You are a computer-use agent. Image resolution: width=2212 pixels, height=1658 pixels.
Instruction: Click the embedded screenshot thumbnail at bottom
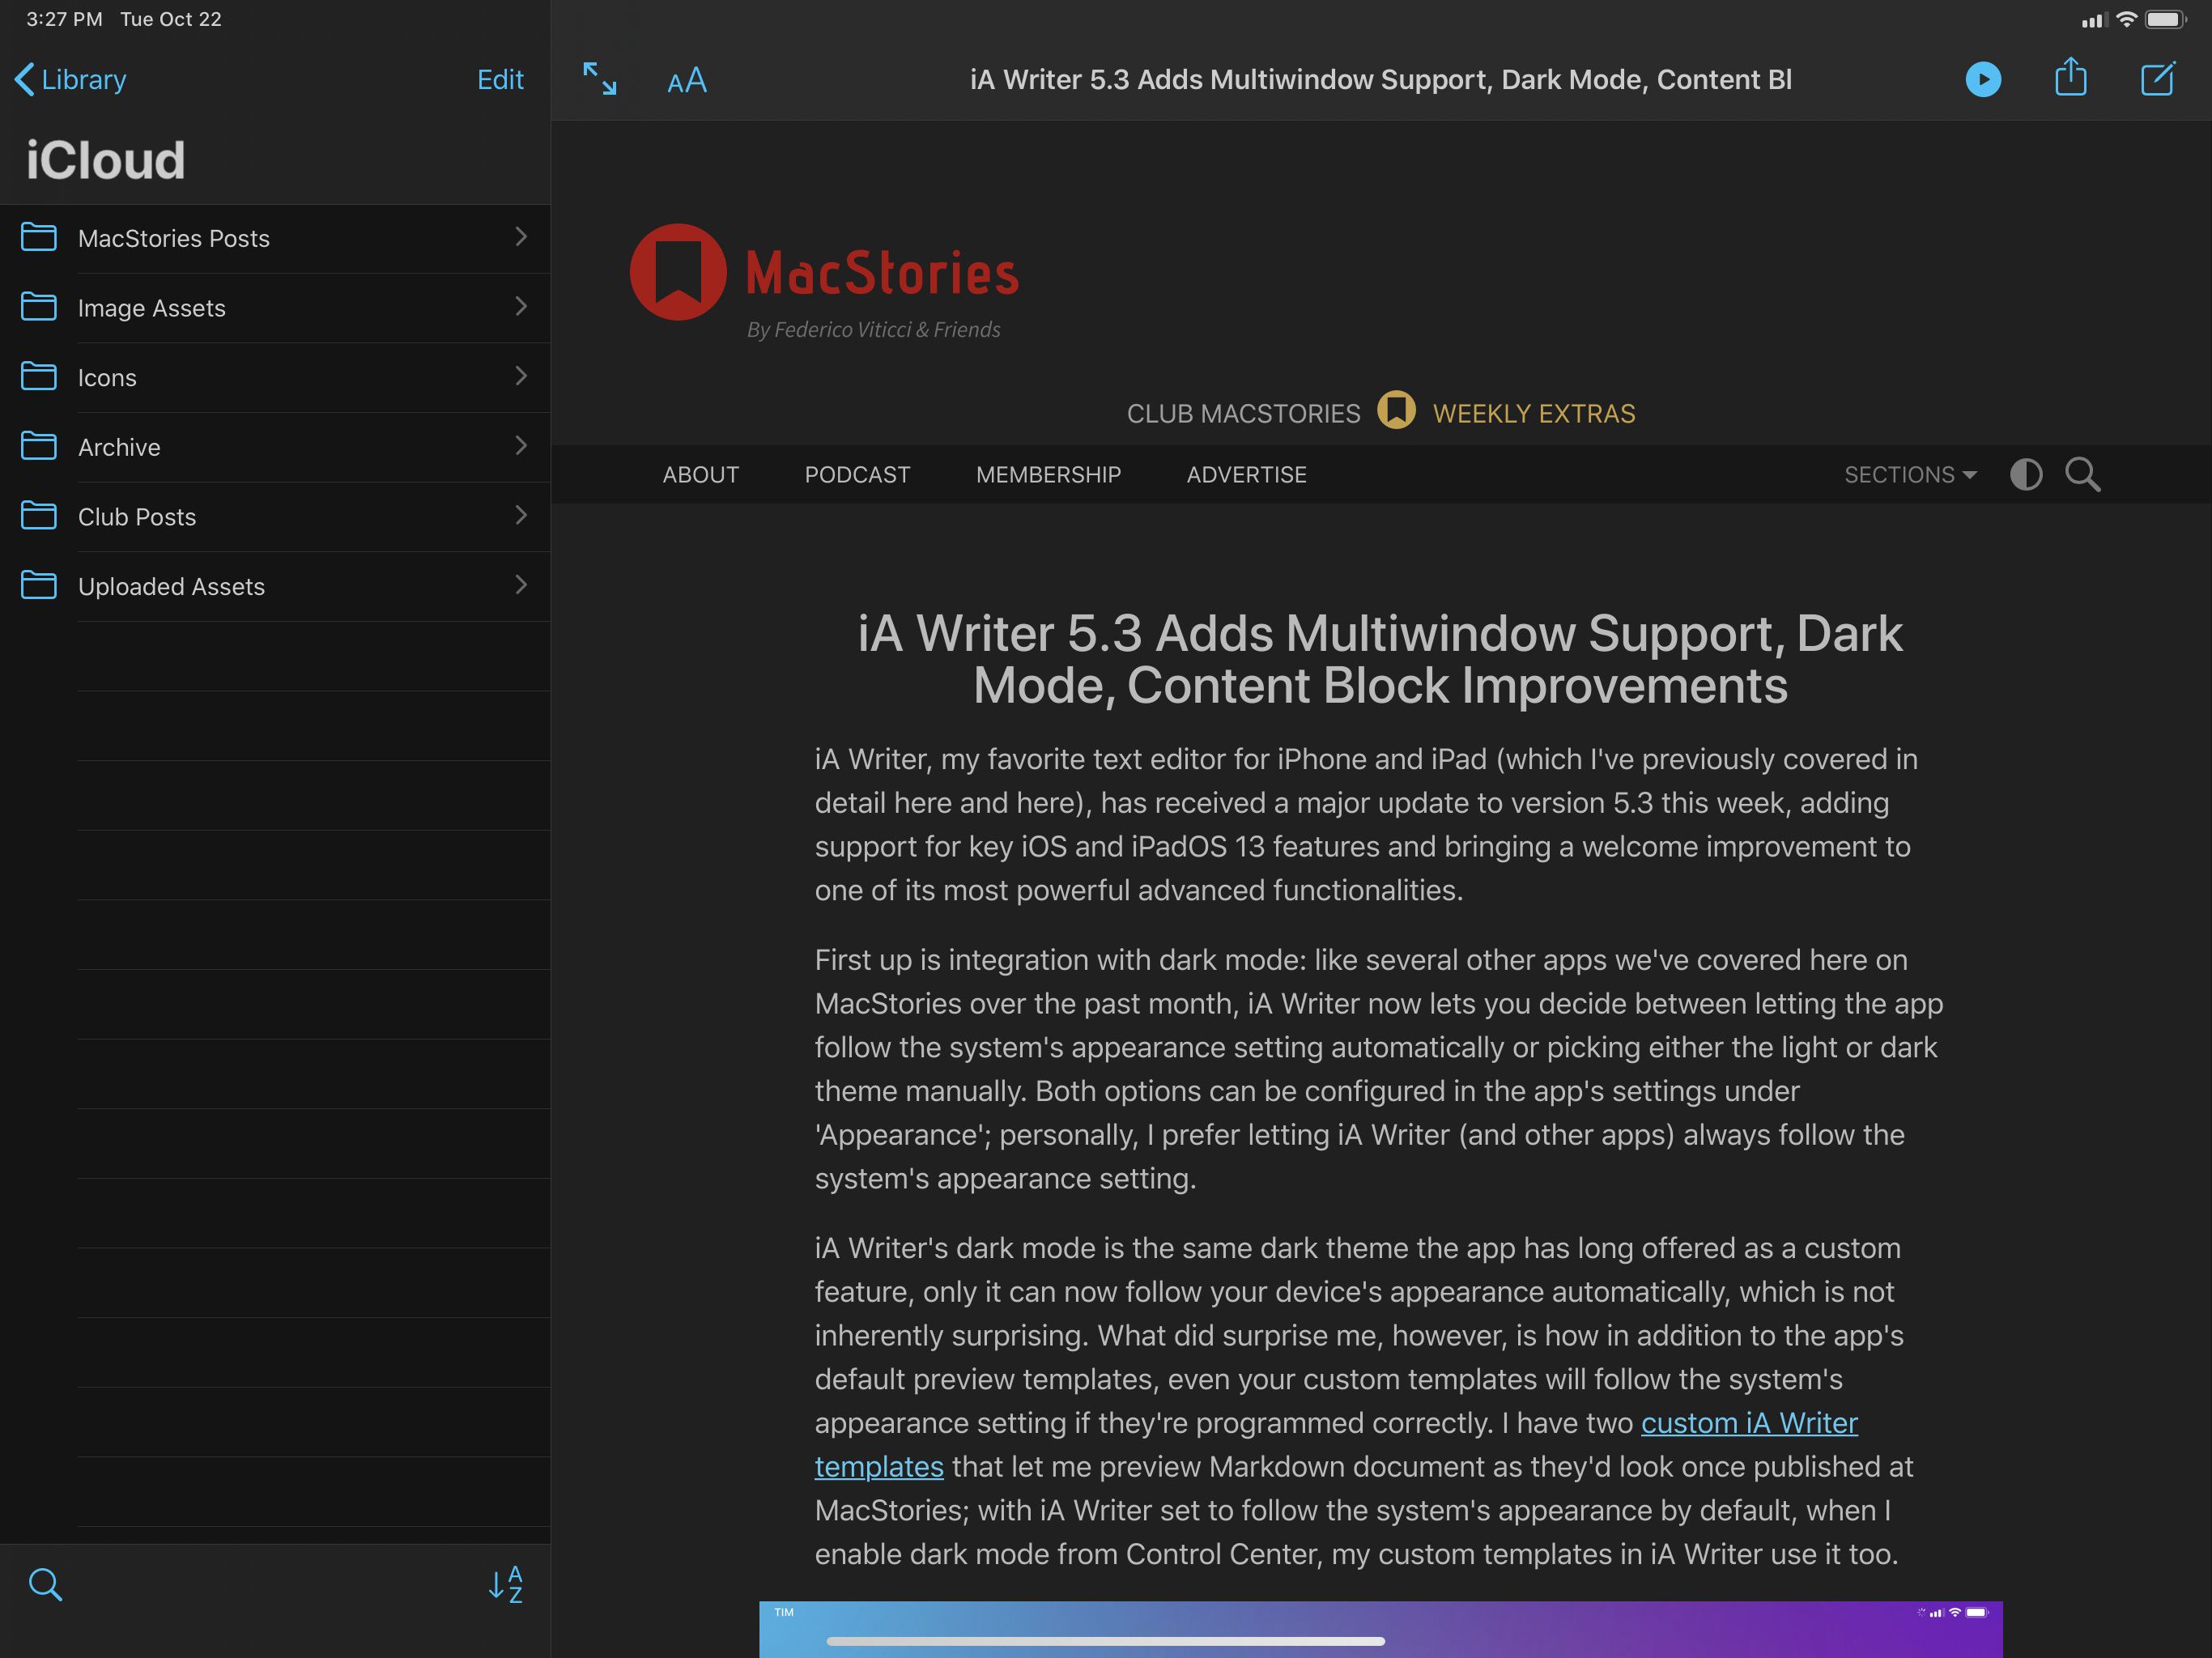tap(1380, 1629)
